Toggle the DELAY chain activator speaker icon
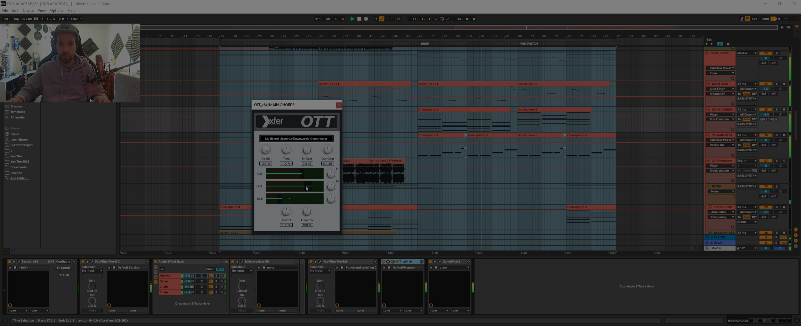 (x=211, y=281)
